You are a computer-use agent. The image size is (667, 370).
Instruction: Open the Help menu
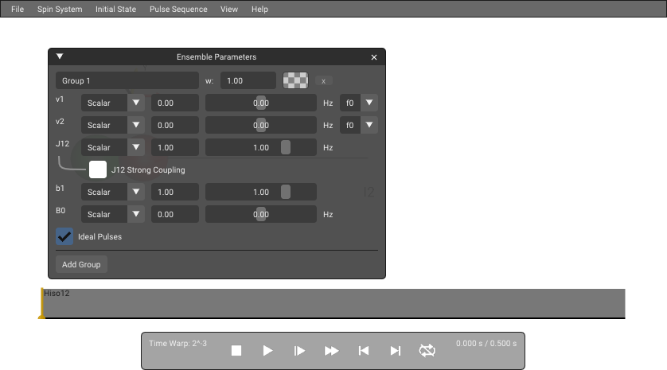(x=259, y=9)
